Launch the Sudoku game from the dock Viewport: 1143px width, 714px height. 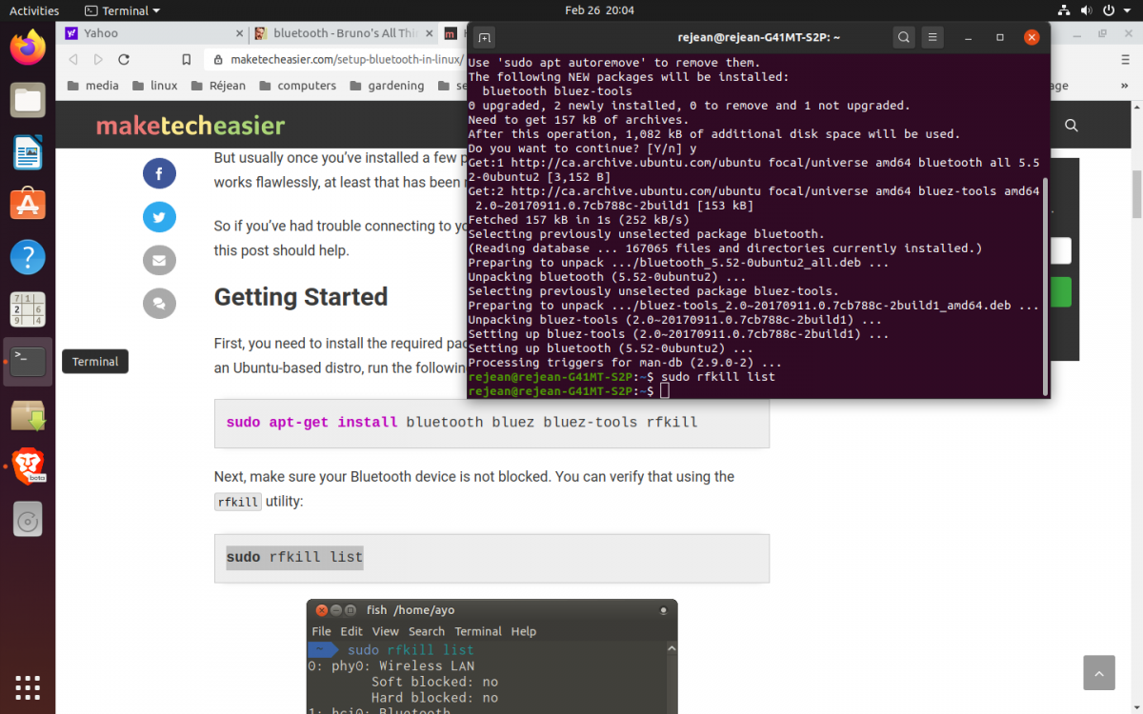(x=28, y=309)
